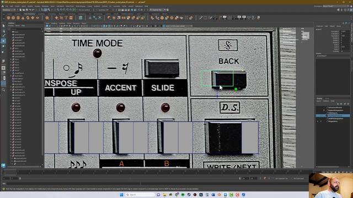
Task: Open the viewport Lighting menu
Action: (x=62, y=23)
